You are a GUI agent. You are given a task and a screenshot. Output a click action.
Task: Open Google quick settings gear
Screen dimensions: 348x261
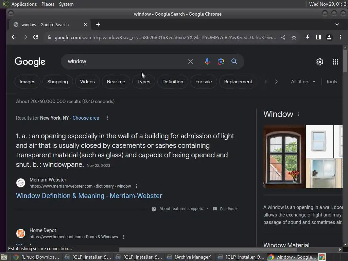[319, 62]
